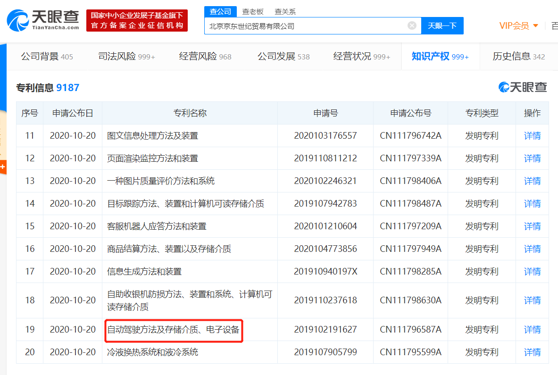
Task: Click the 申请公布日 column header
Action: click(73, 113)
